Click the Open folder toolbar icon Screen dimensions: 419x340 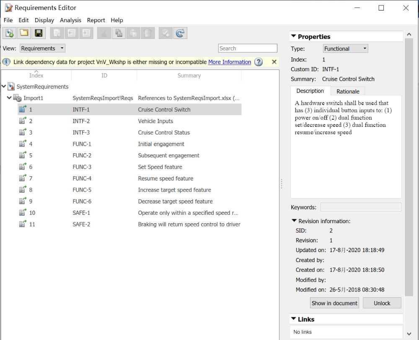point(24,33)
